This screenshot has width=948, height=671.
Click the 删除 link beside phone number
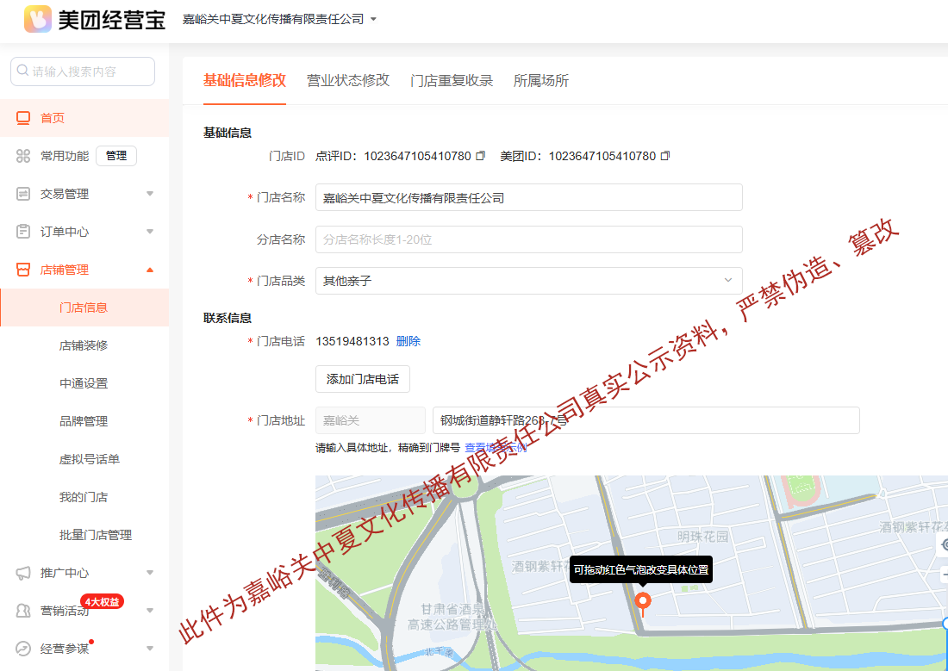point(409,342)
